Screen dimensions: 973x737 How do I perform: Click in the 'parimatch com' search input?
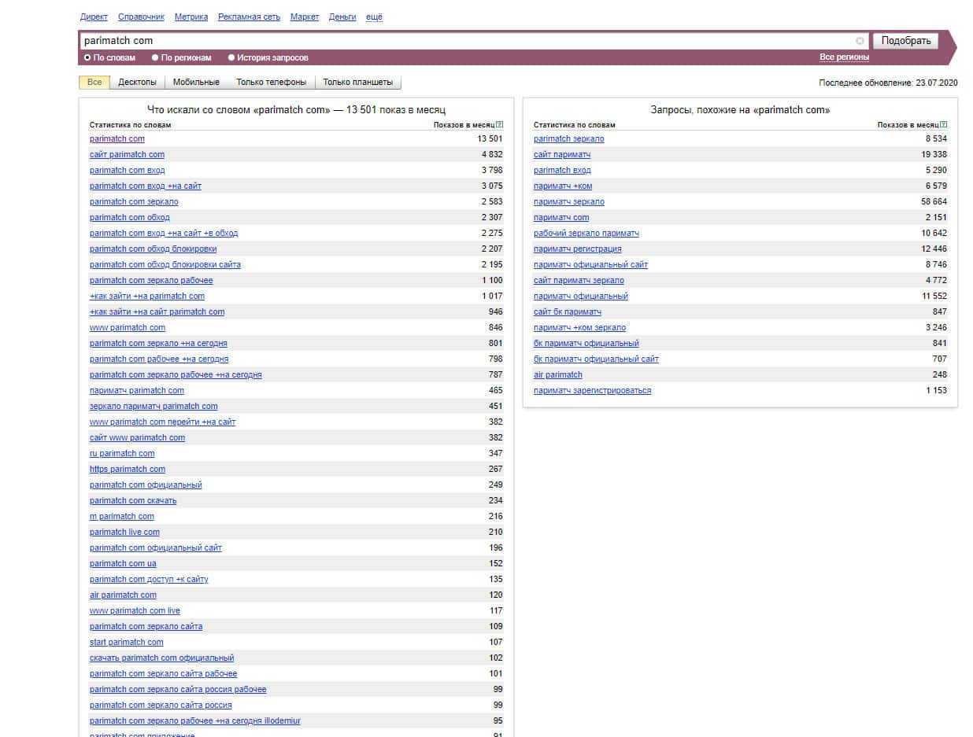pos(464,41)
